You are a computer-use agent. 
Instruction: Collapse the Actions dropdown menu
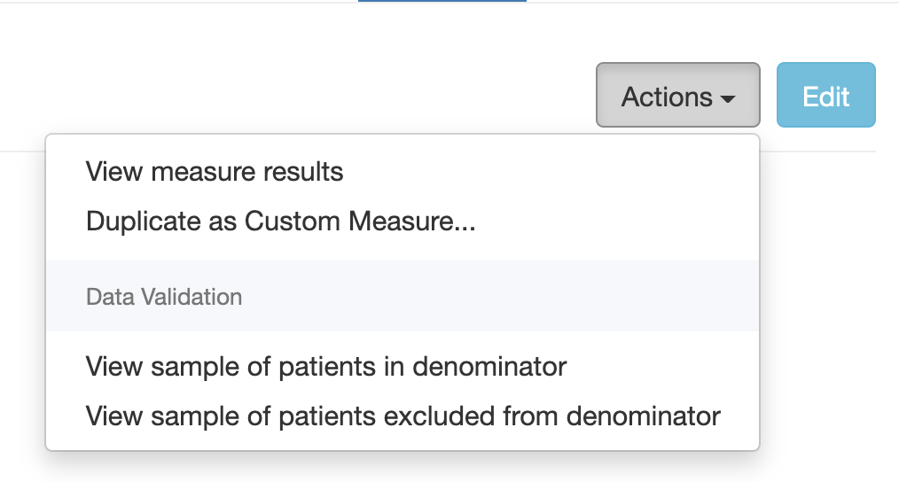(x=677, y=96)
